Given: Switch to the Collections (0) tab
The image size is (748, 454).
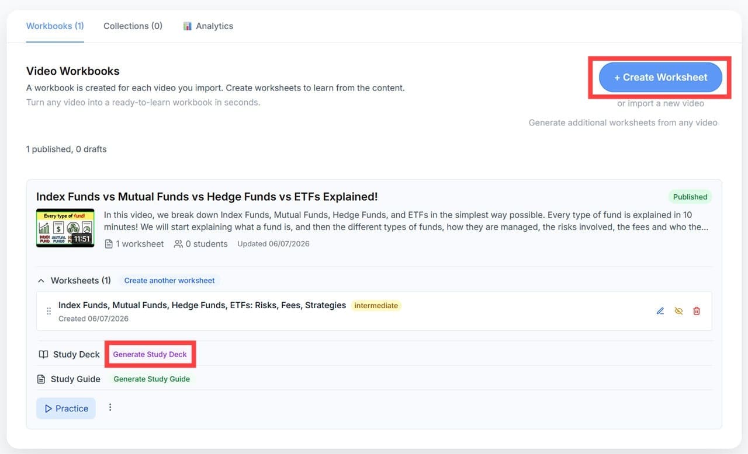Looking at the screenshot, I should pos(133,26).
